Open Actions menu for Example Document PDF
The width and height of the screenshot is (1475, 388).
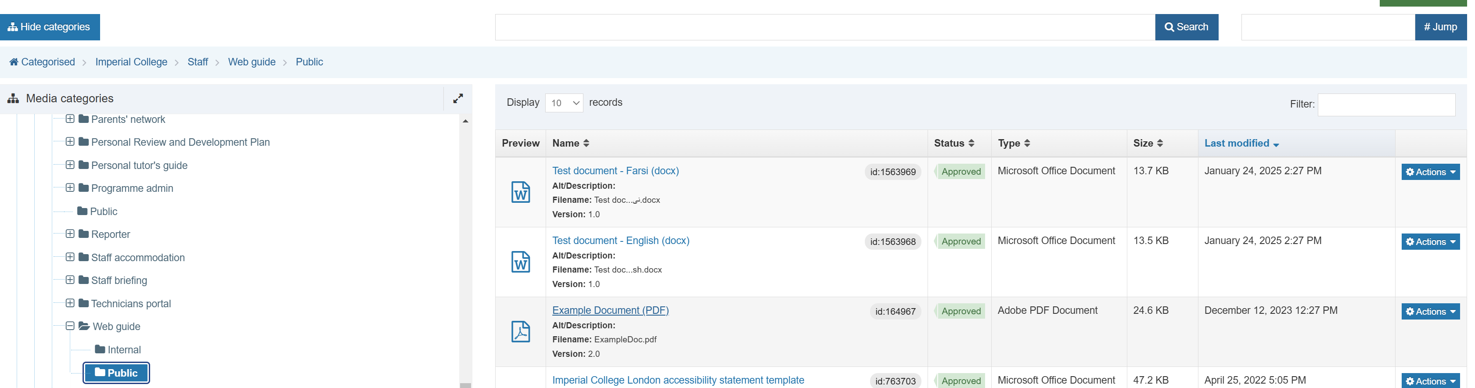(1430, 312)
